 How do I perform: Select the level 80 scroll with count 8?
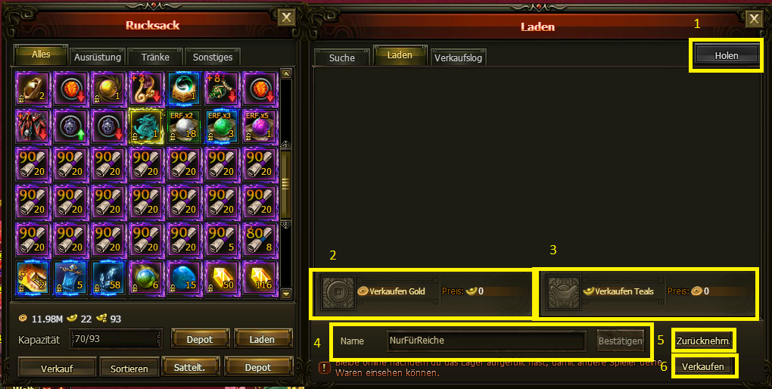click(x=260, y=240)
